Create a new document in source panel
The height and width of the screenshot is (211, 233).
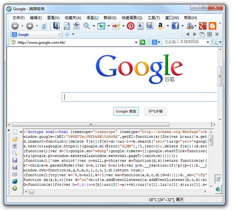(15, 132)
